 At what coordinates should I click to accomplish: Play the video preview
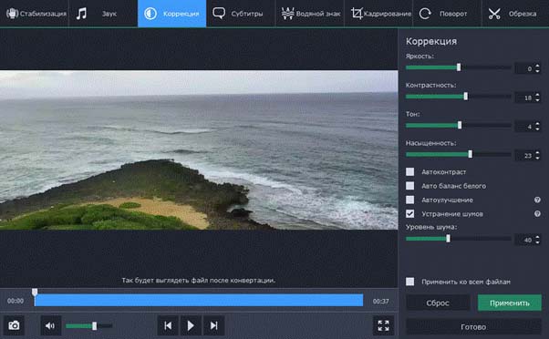(x=191, y=325)
